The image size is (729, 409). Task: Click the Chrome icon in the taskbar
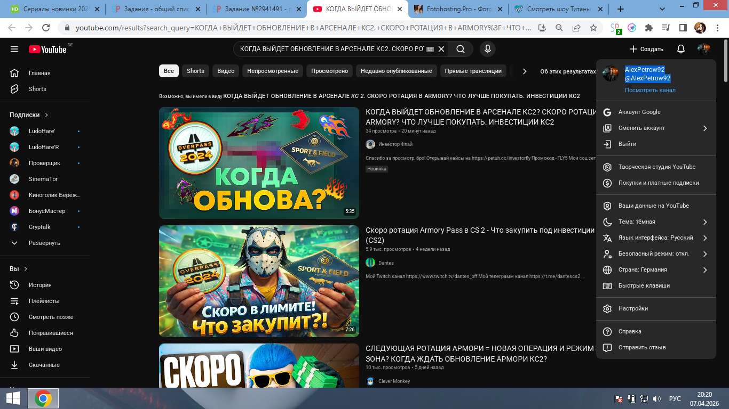pyautogui.click(x=43, y=398)
